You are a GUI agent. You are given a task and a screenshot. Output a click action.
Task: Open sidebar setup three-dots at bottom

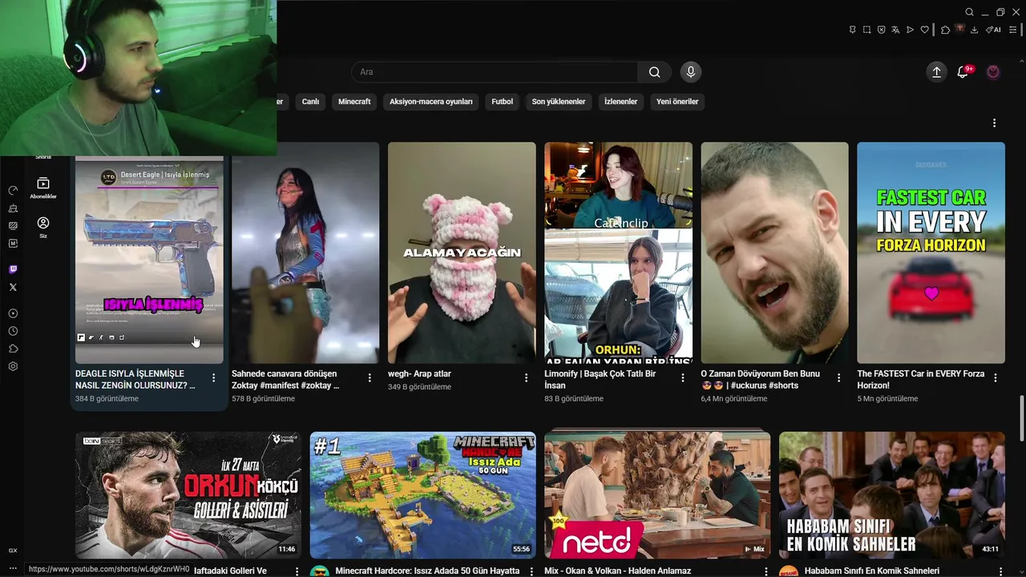(x=13, y=568)
